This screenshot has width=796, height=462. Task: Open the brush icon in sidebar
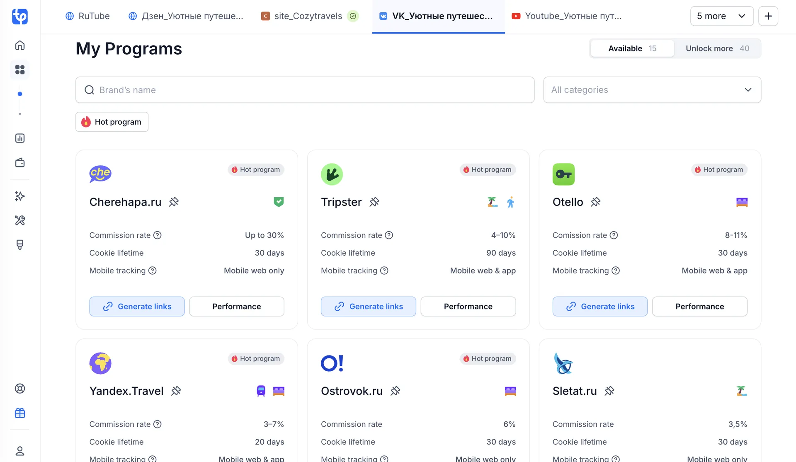(x=20, y=245)
